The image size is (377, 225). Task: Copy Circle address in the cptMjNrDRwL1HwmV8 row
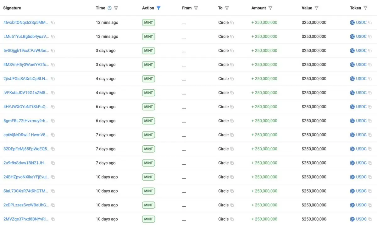tap(232, 135)
